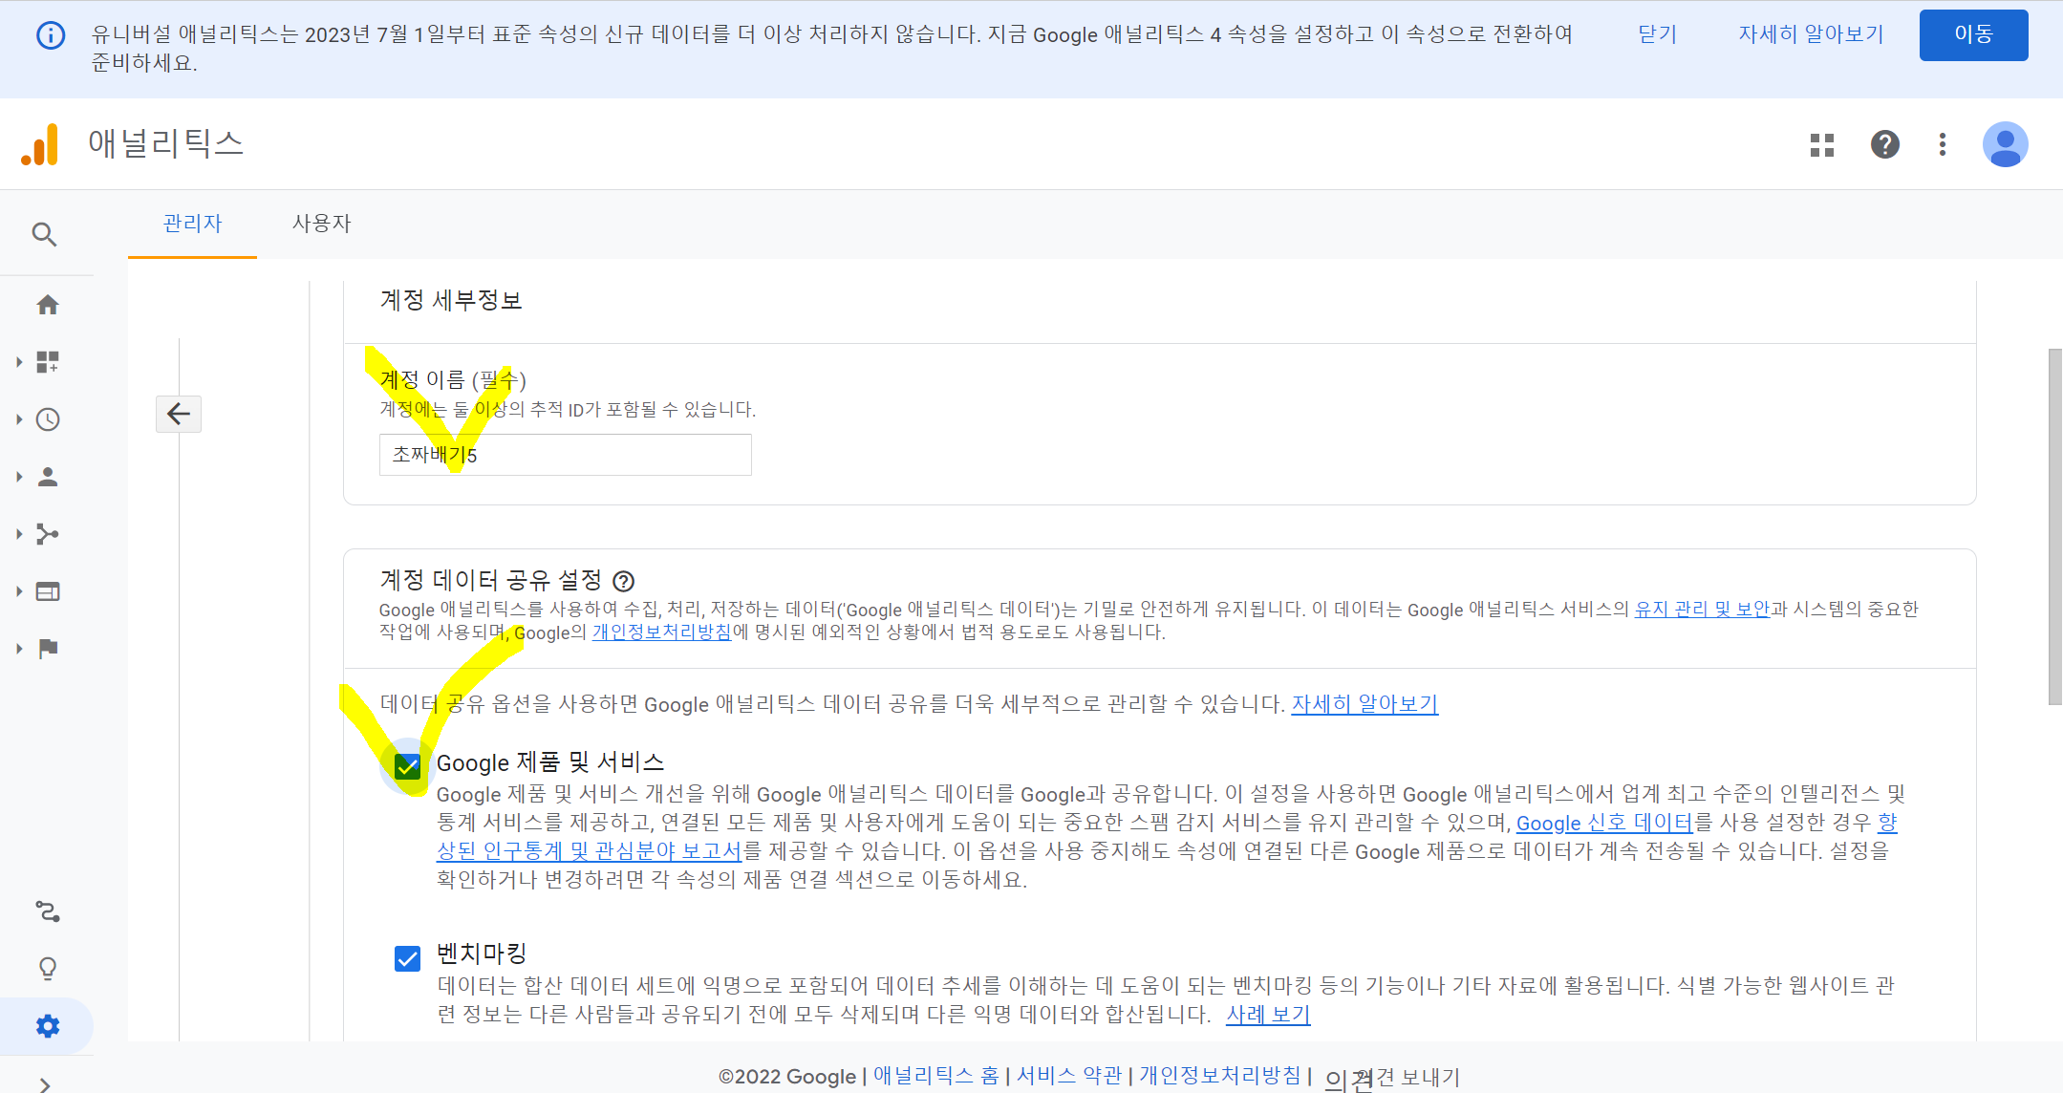This screenshot has height=1093, width=2063.
Task: Expand the Realtime section arrow
Action: (19, 419)
